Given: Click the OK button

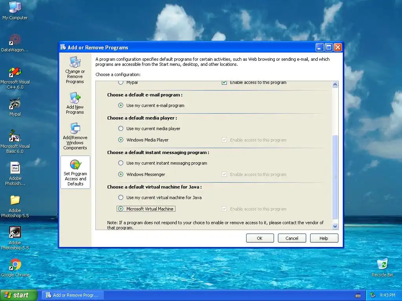Looking at the screenshot, I should pos(260,238).
